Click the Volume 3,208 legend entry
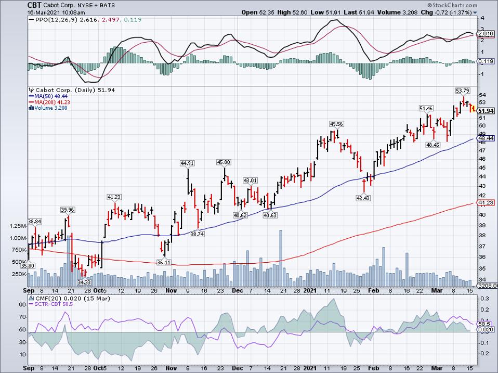This screenshot has height=373, width=498. tap(51, 108)
